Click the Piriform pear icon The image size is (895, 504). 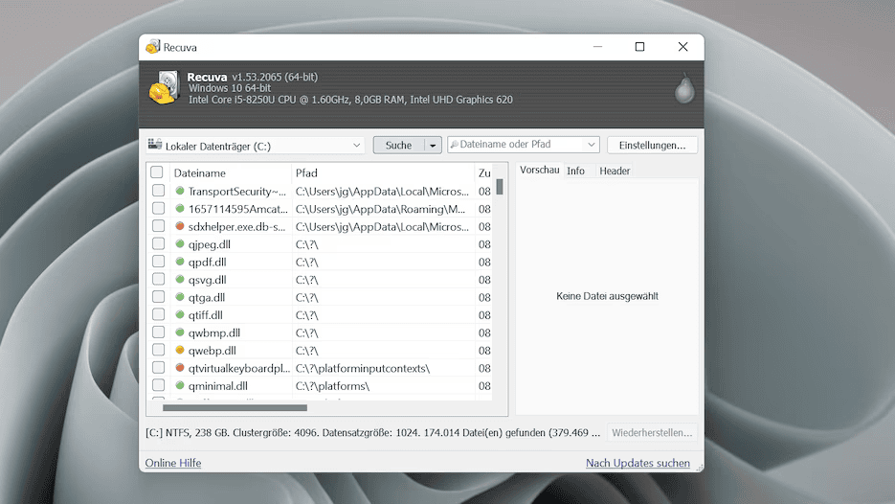coord(683,89)
